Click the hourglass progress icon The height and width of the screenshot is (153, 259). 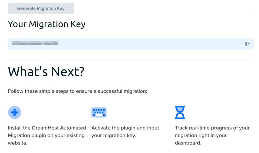180,112
